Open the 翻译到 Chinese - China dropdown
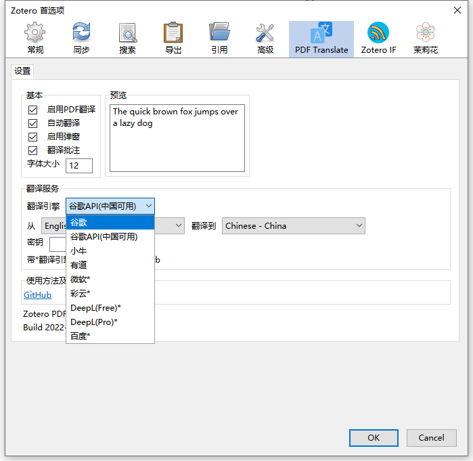 click(294, 225)
